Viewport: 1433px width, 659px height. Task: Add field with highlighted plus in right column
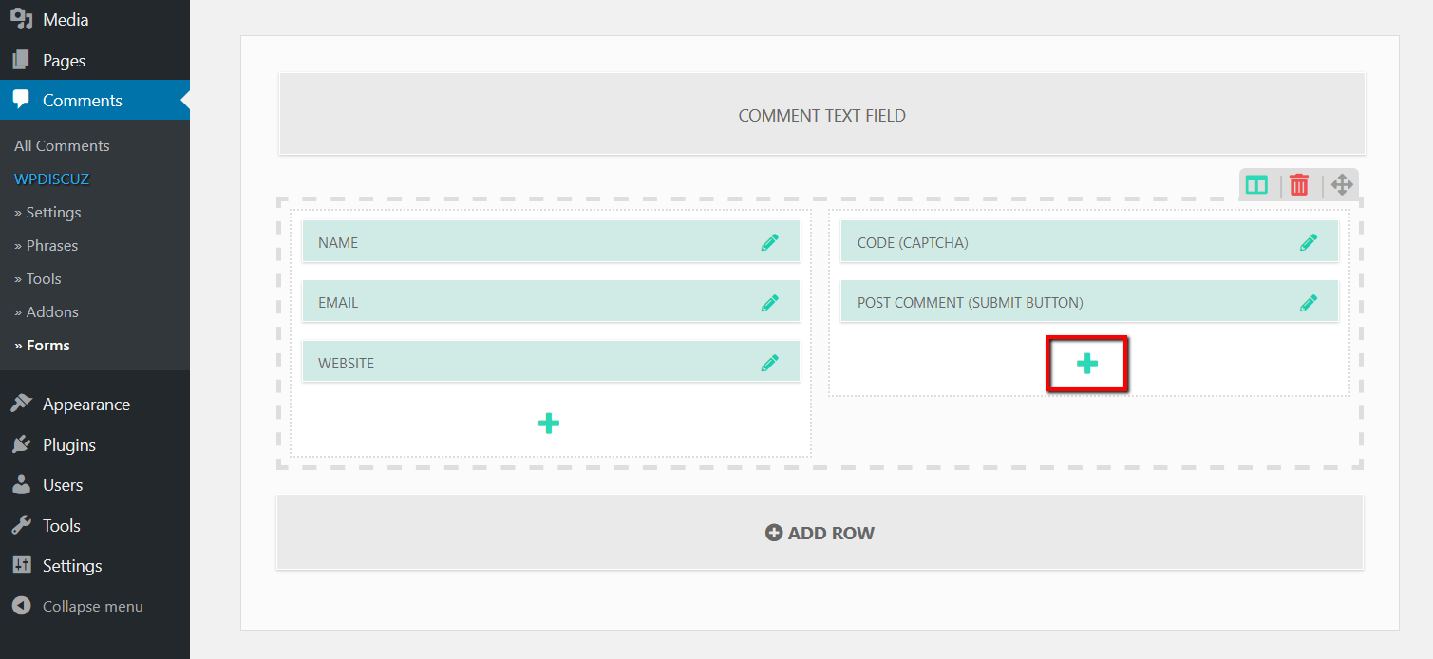point(1087,364)
